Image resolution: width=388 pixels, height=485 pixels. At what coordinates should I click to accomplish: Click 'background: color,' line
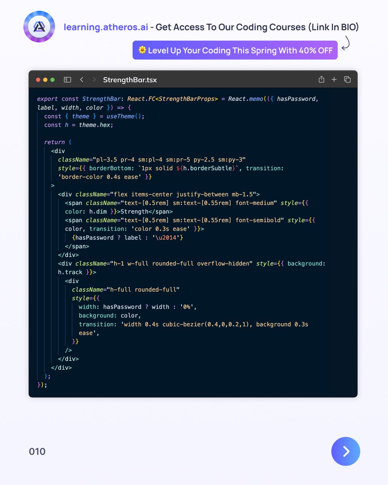[x=110, y=315]
